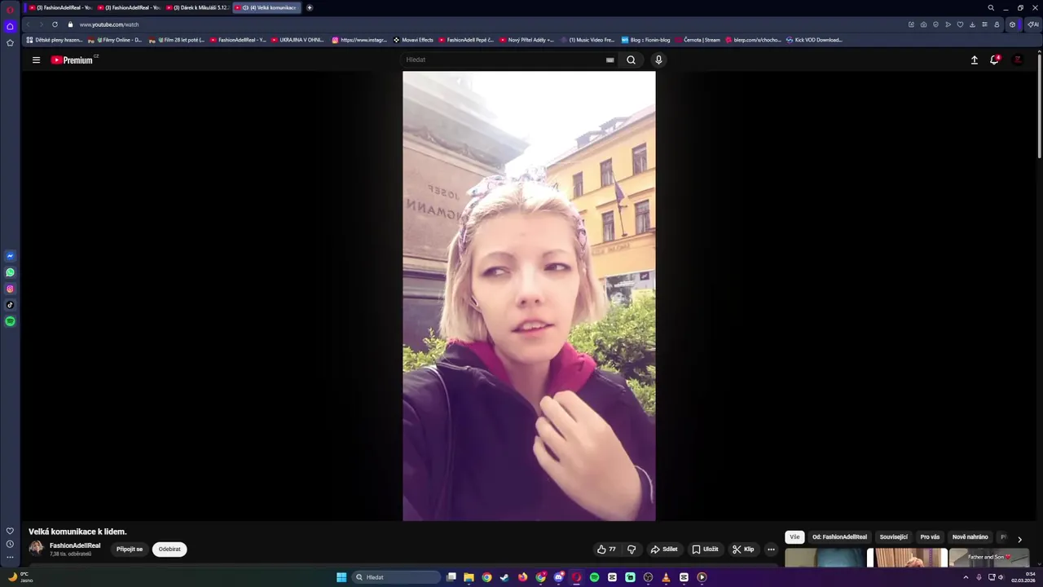Image resolution: width=1043 pixels, height=587 pixels.
Task: Open browser downloads icon
Action: 972,24
